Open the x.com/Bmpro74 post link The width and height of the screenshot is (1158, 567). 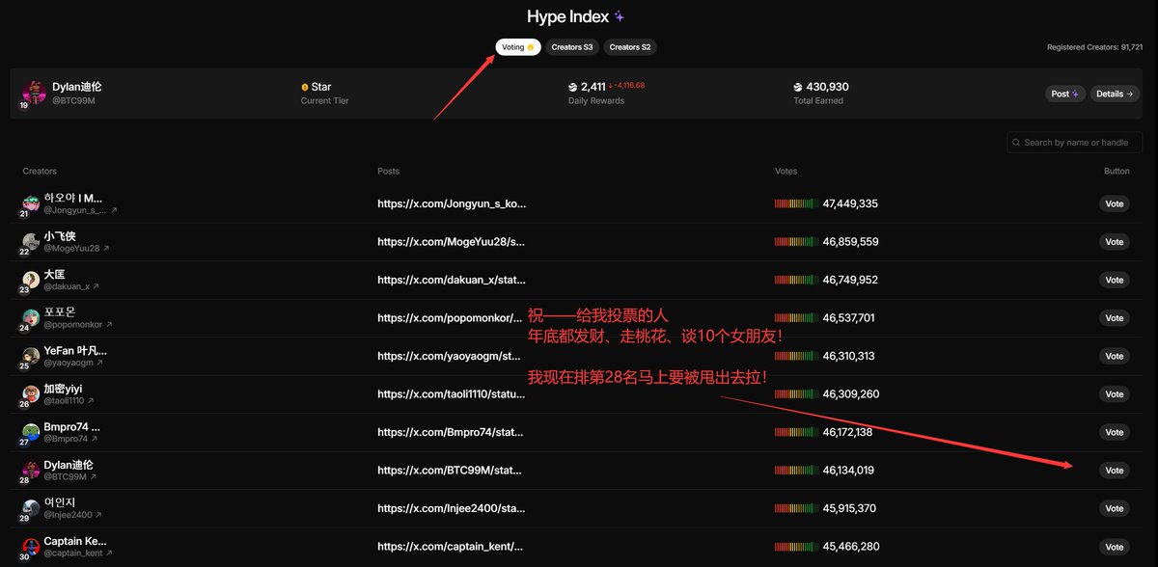pos(452,432)
